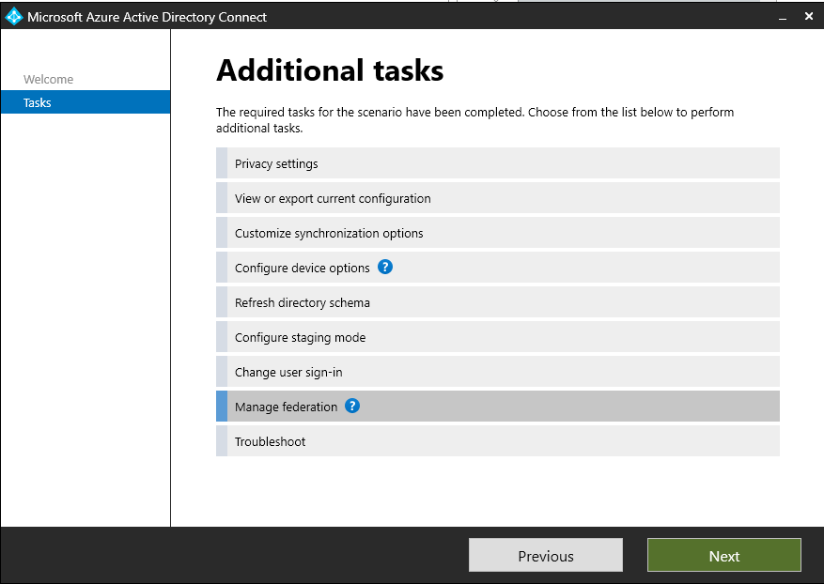This screenshot has height=584, width=824.
Task: Choose the Change user sign-in task
Action: pyautogui.click(x=288, y=372)
